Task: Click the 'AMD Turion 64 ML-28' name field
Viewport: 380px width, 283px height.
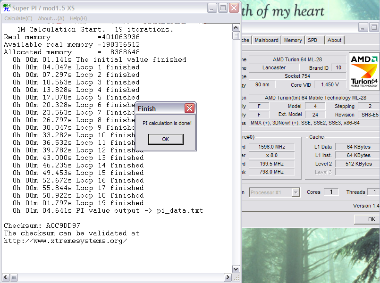Action: pyautogui.click(x=297, y=59)
